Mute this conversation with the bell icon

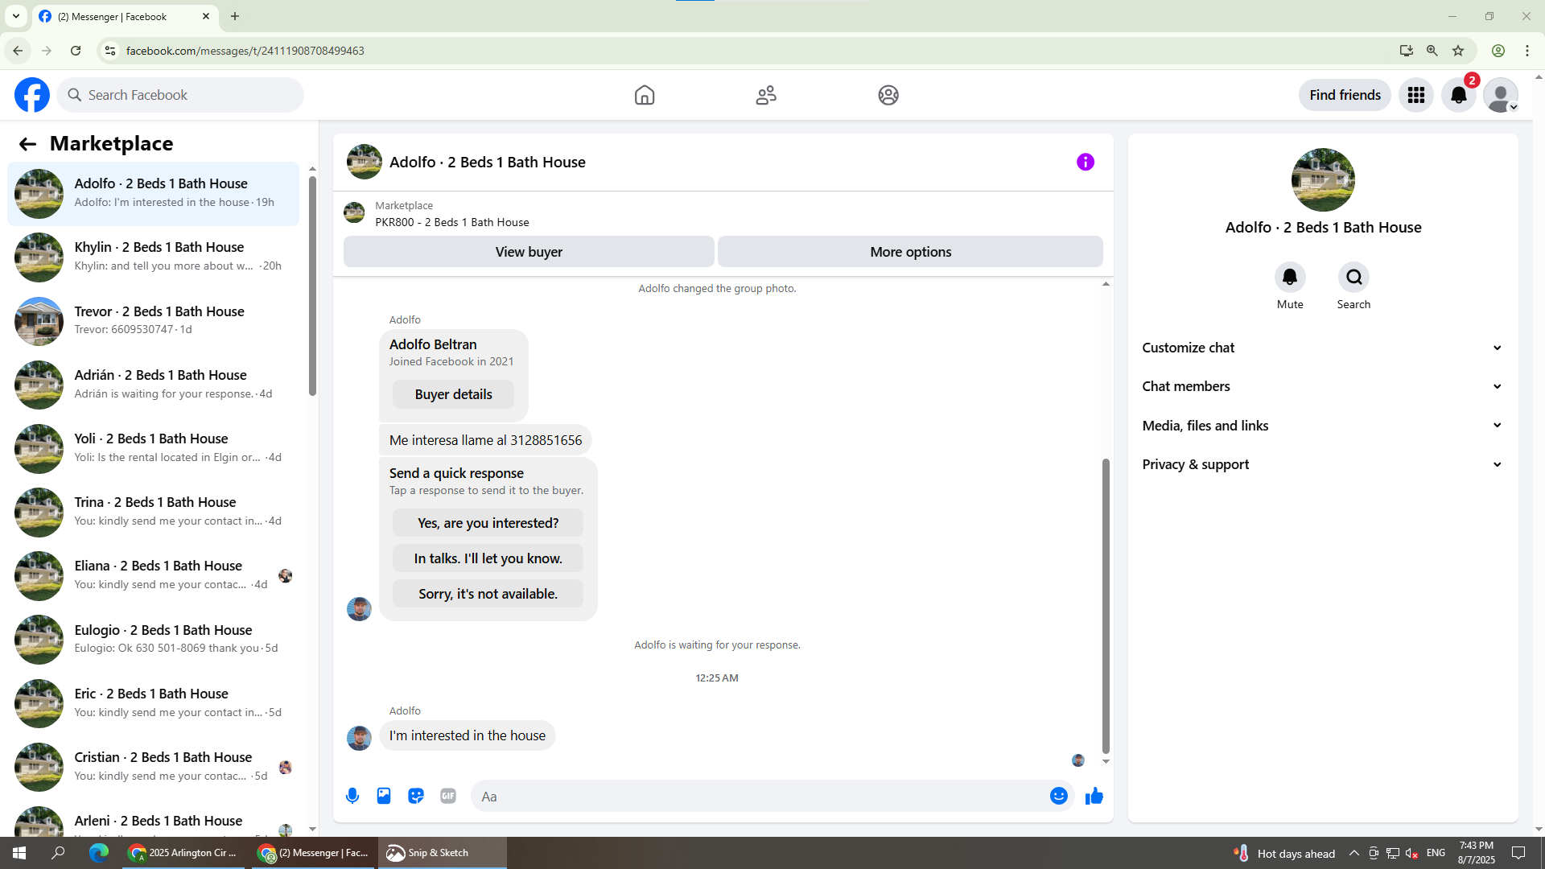click(x=1290, y=278)
